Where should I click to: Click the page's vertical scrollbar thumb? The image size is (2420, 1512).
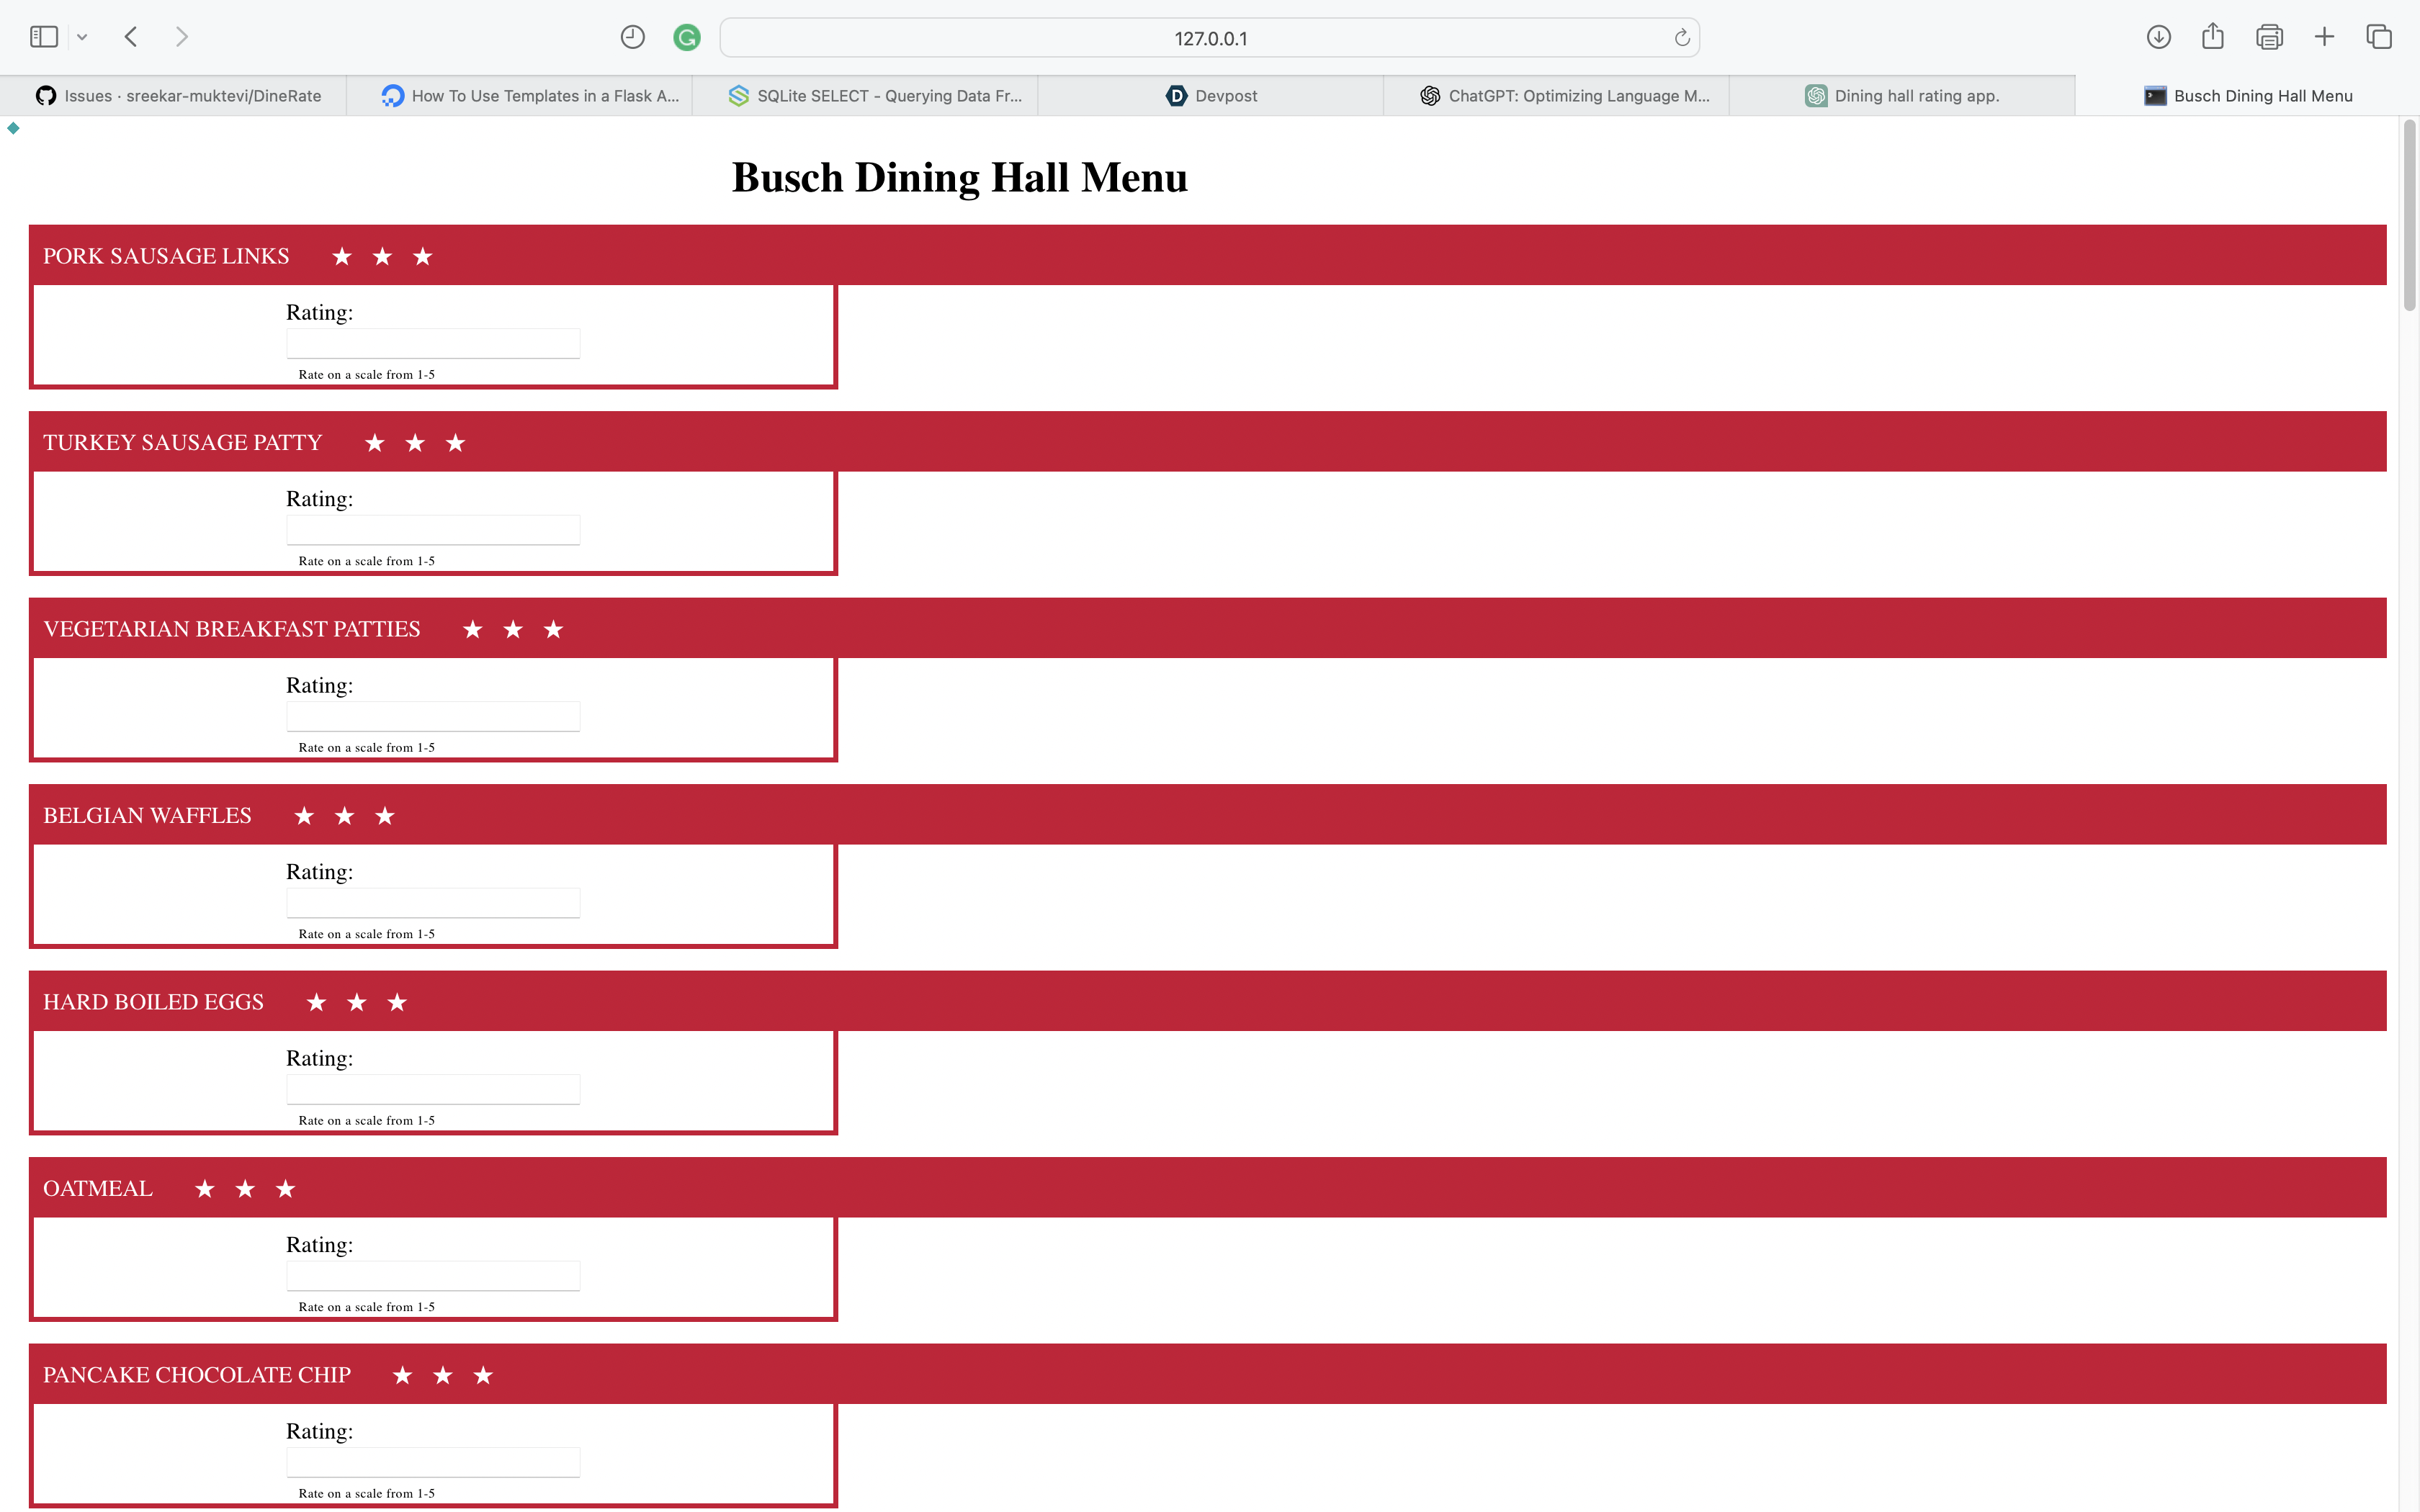click(x=2409, y=215)
